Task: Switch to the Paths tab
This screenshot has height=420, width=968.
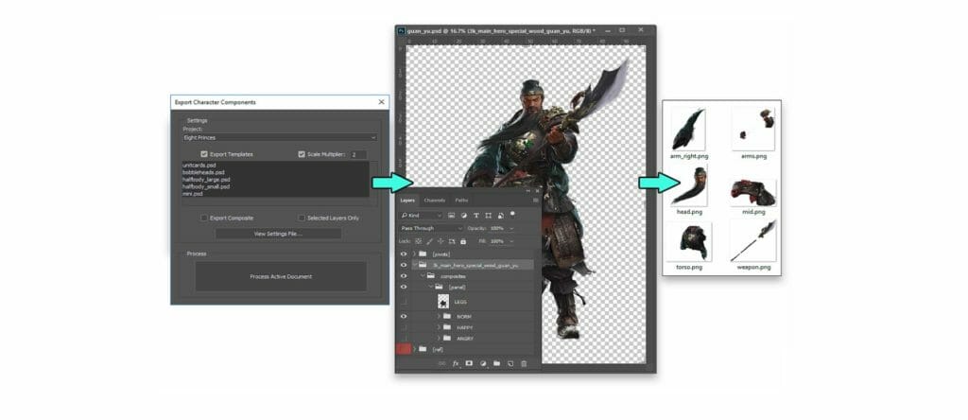Action: (x=461, y=201)
